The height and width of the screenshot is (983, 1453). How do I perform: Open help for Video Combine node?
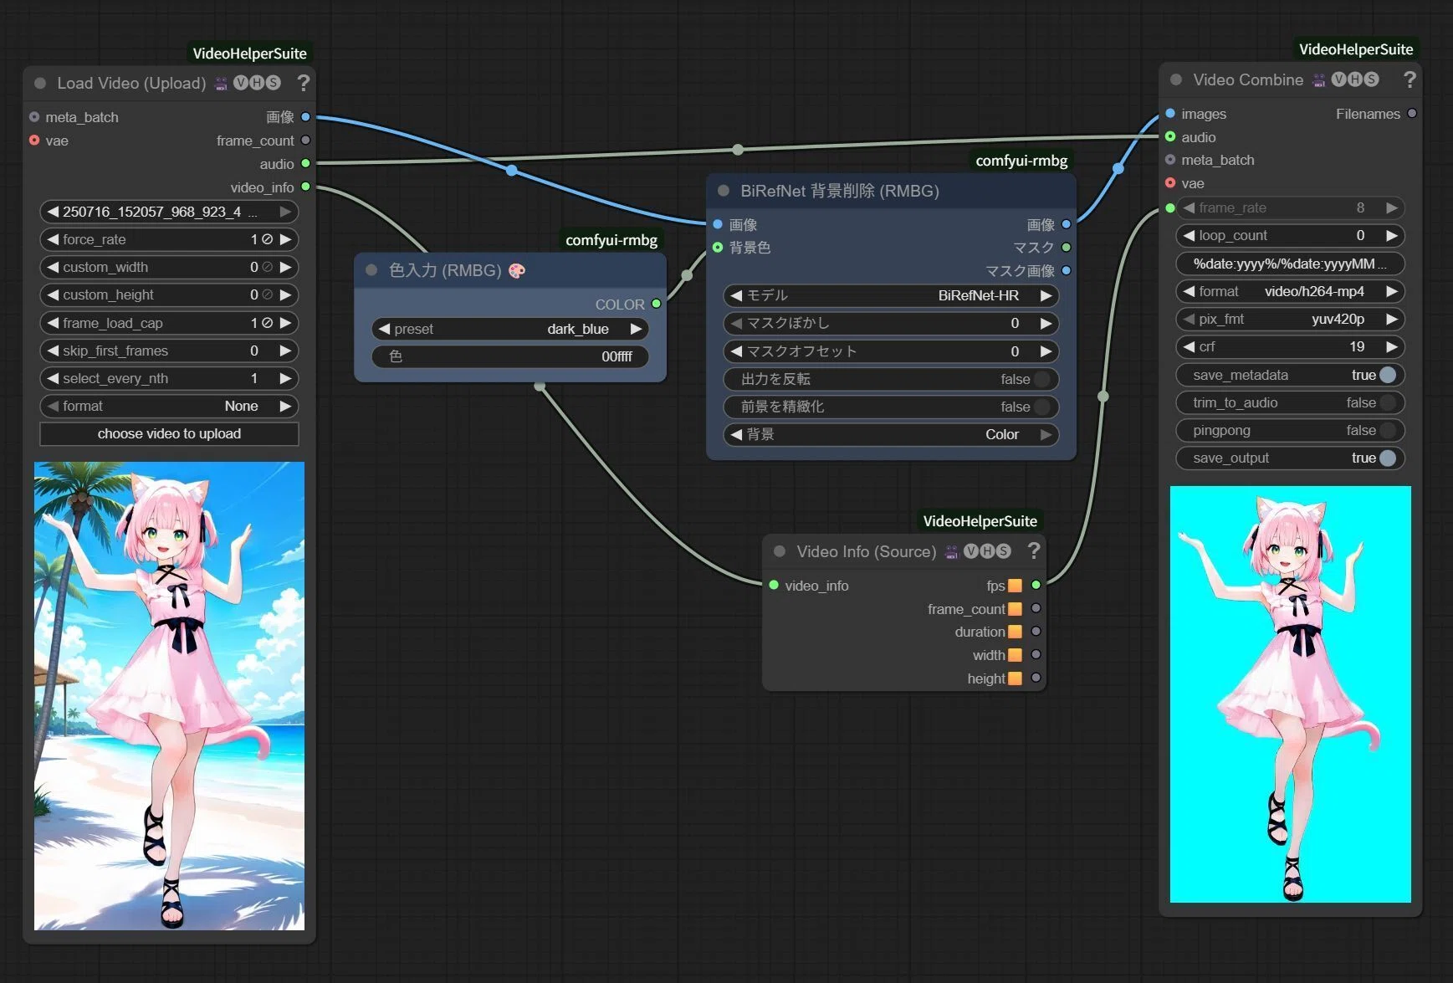[x=1410, y=79]
